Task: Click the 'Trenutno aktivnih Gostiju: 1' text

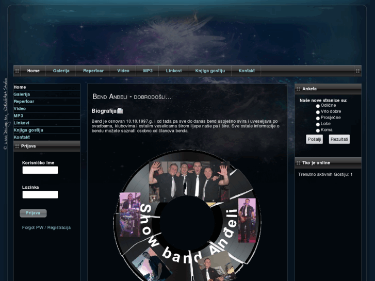Action: (x=325, y=175)
